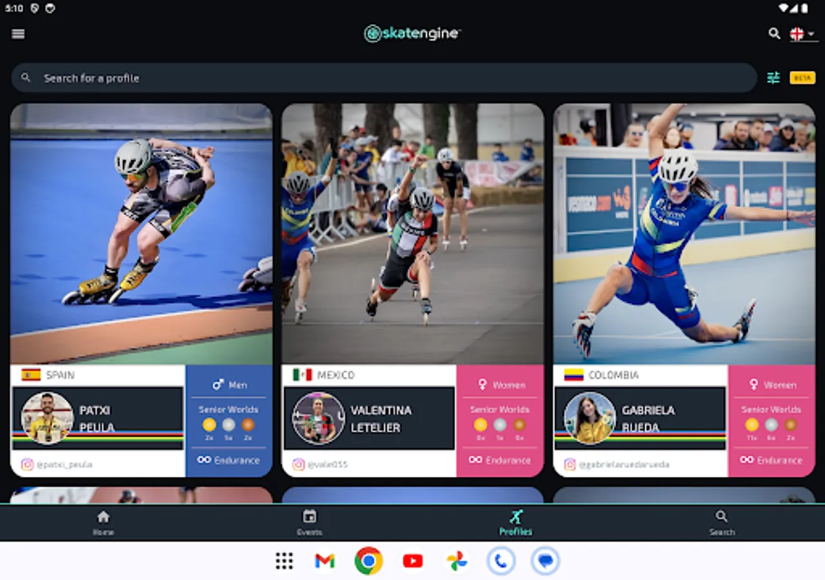Click gold medal on Valentina Letelier card

pos(481,425)
